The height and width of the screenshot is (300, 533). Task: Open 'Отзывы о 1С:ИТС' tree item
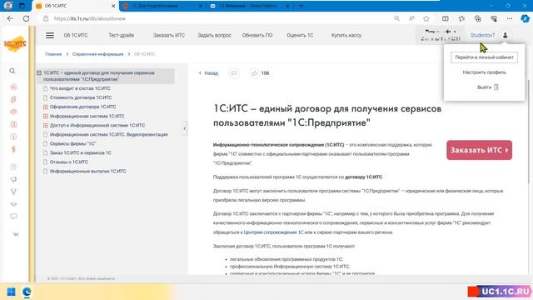pyautogui.click(x=68, y=162)
